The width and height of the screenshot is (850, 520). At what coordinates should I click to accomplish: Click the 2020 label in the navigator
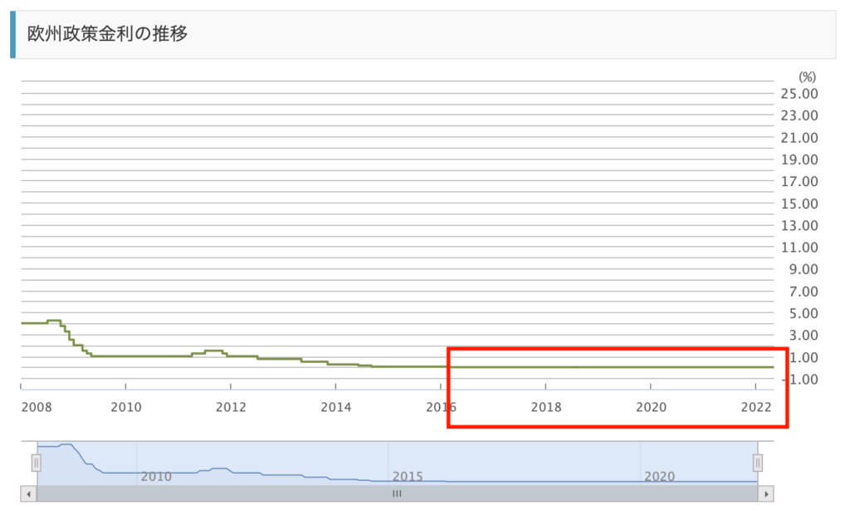click(660, 477)
